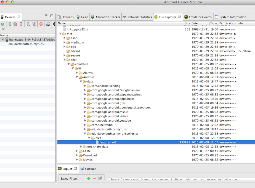255x188 pixels.
Task: Maximize the Devices panel
Action: (52, 16)
